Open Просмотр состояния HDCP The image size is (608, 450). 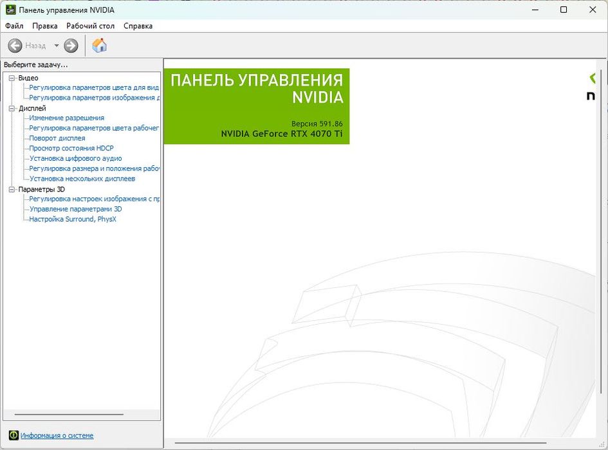tap(71, 148)
